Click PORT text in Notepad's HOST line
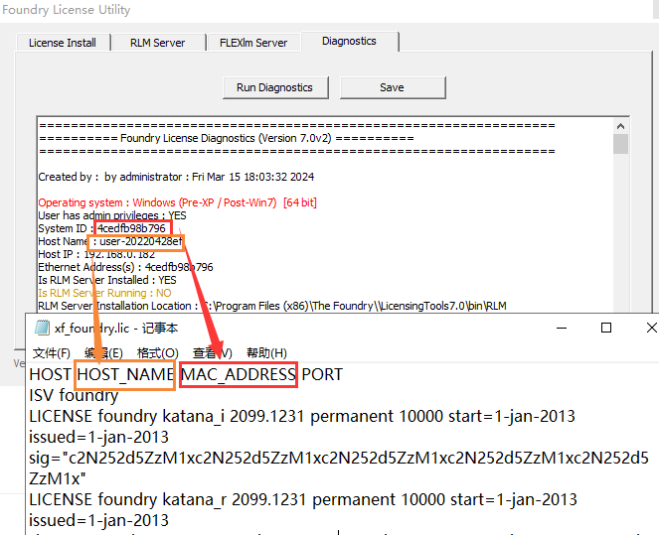 coord(322,374)
